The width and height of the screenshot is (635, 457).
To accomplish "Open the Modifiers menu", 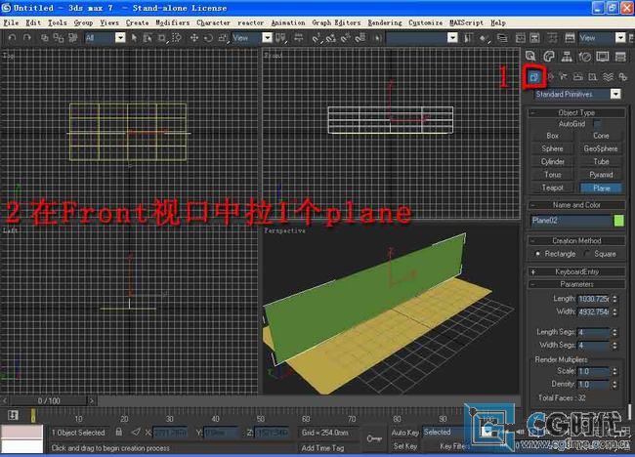I will click(173, 22).
